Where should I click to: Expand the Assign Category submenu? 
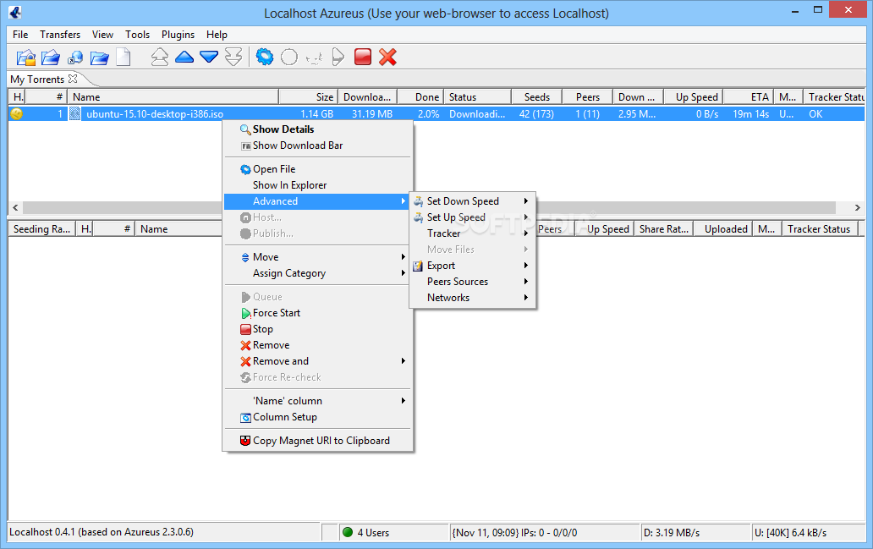pyautogui.click(x=318, y=273)
